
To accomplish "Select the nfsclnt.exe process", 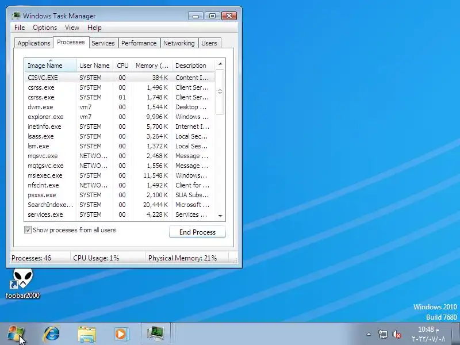I will point(120,185).
